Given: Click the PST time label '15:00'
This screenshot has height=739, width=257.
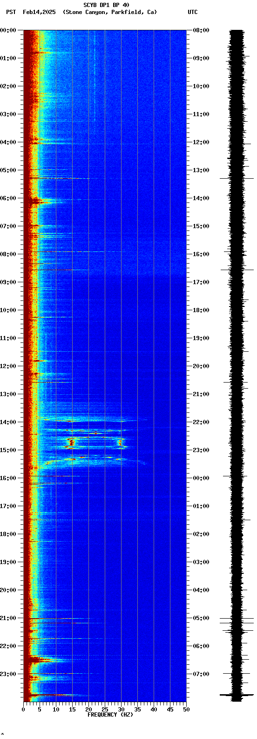Looking at the screenshot, I should pyautogui.click(x=8, y=450).
